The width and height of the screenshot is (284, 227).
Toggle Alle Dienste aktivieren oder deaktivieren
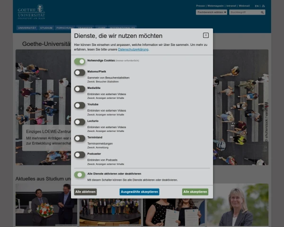(80, 175)
